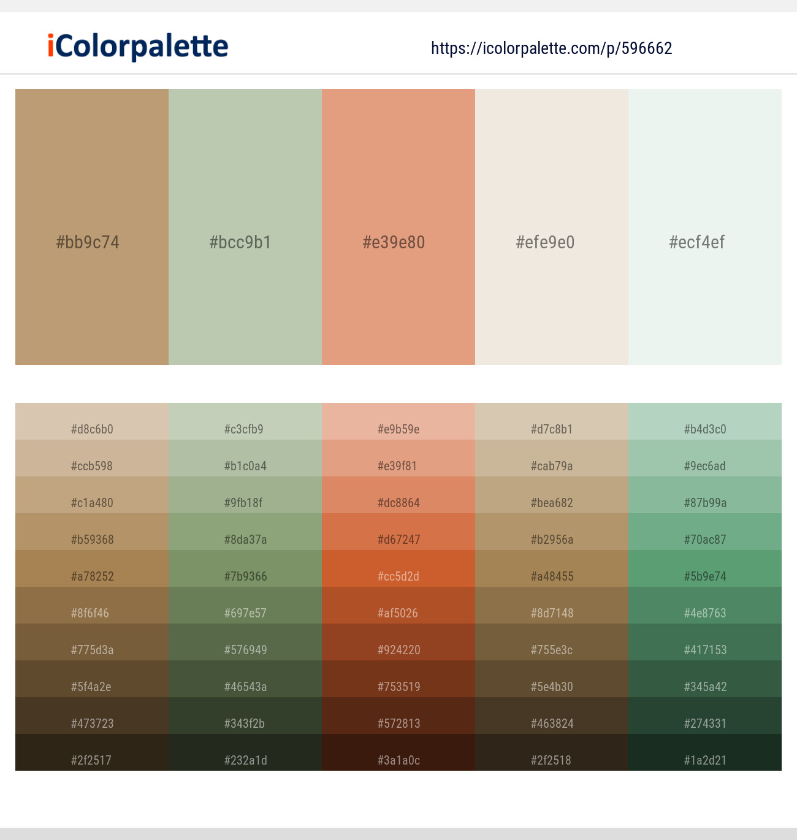
Task: Click the #d8c6b0 shade cell
Action: [92, 421]
